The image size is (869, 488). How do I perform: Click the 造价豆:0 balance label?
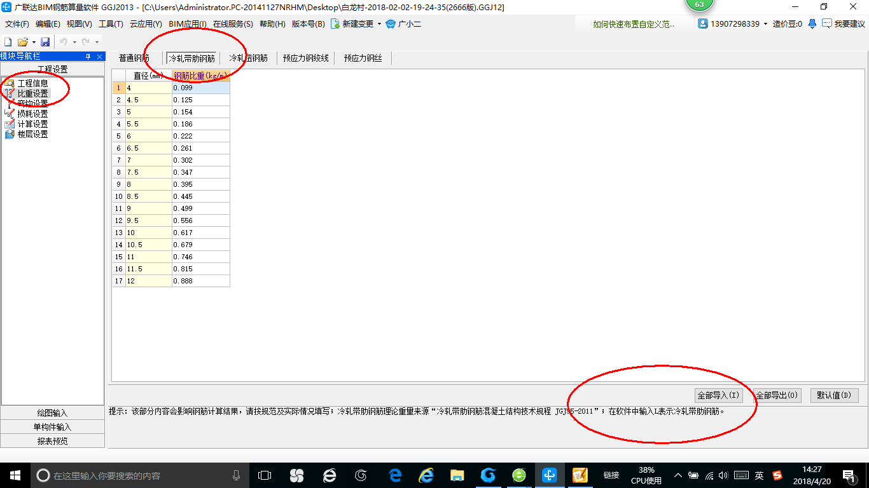point(788,24)
